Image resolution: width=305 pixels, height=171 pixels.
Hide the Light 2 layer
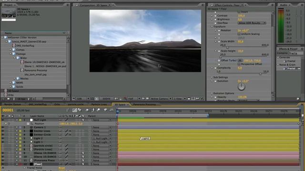(x=3, y=138)
